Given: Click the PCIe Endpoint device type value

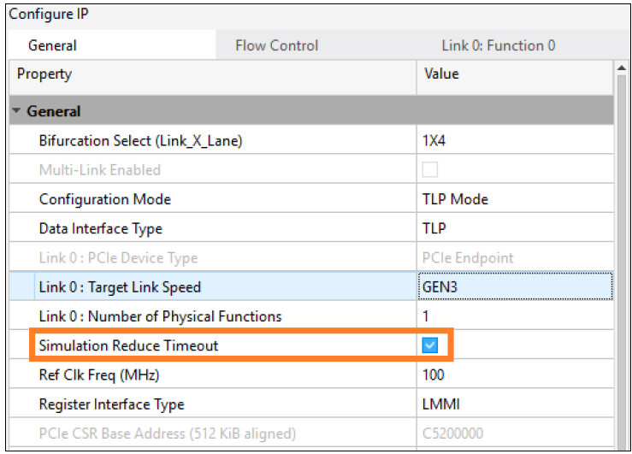Looking at the screenshot, I should tap(515, 257).
